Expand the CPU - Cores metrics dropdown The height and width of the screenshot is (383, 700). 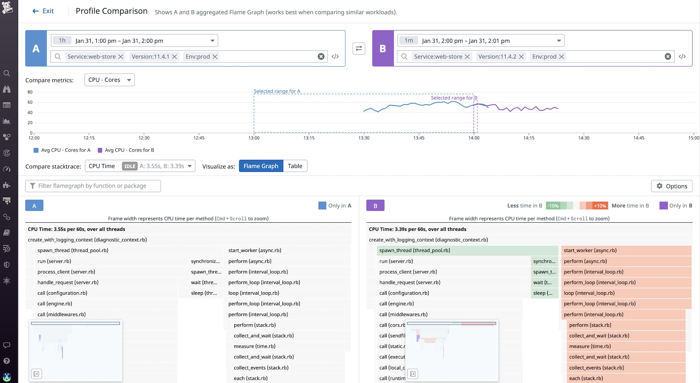click(x=110, y=80)
